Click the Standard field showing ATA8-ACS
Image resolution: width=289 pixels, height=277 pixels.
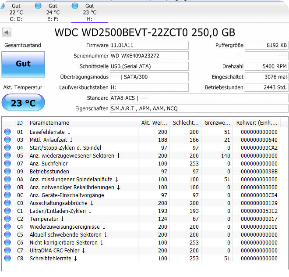coord(199,98)
